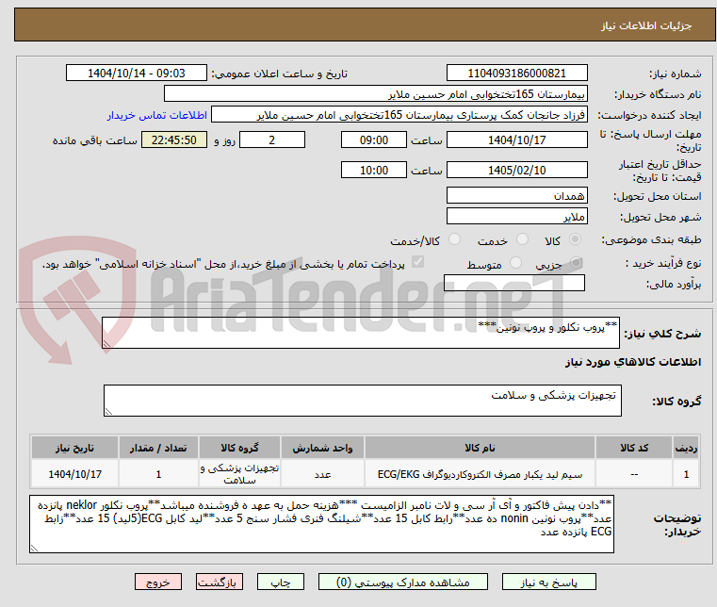Screen dimensions: 717x607
Task: Click the ردیف column header
Action: [x=686, y=448]
